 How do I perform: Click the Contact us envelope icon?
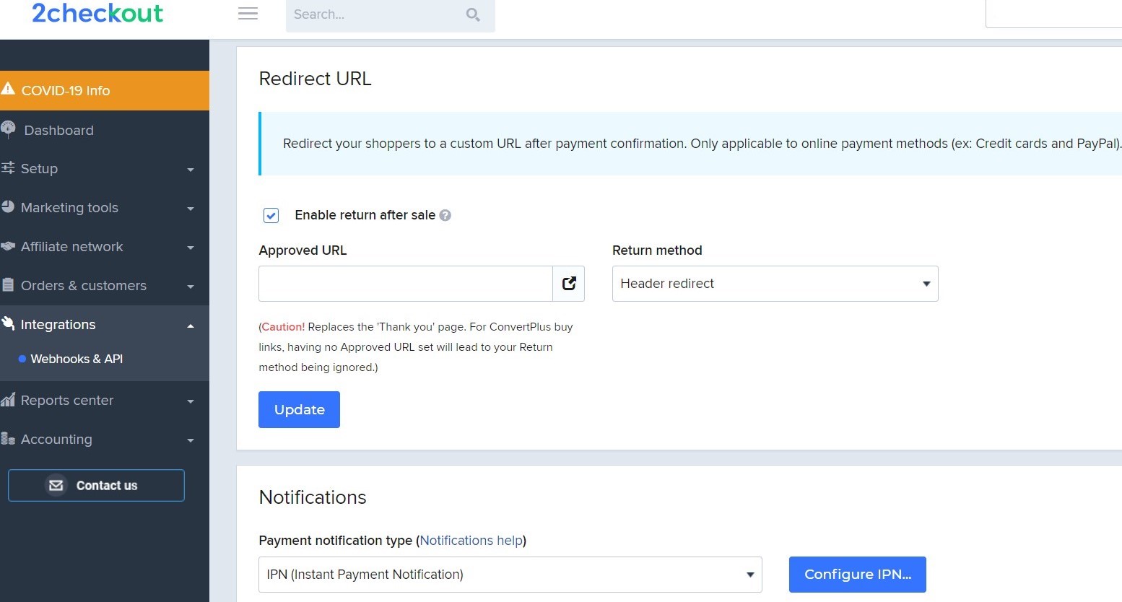click(x=56, y=485)
